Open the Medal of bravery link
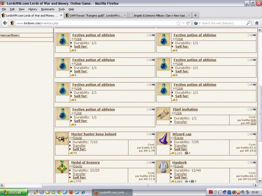This screenshot has height=196, width=262. 85,162
